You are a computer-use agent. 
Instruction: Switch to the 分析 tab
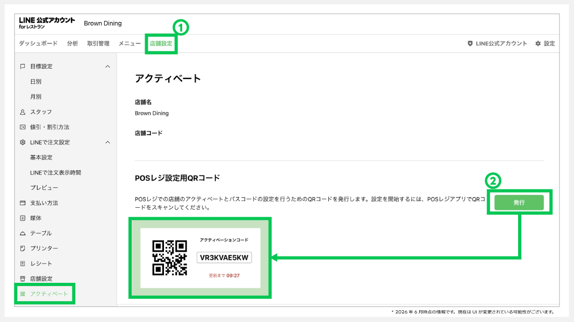[x=72, y=43]
